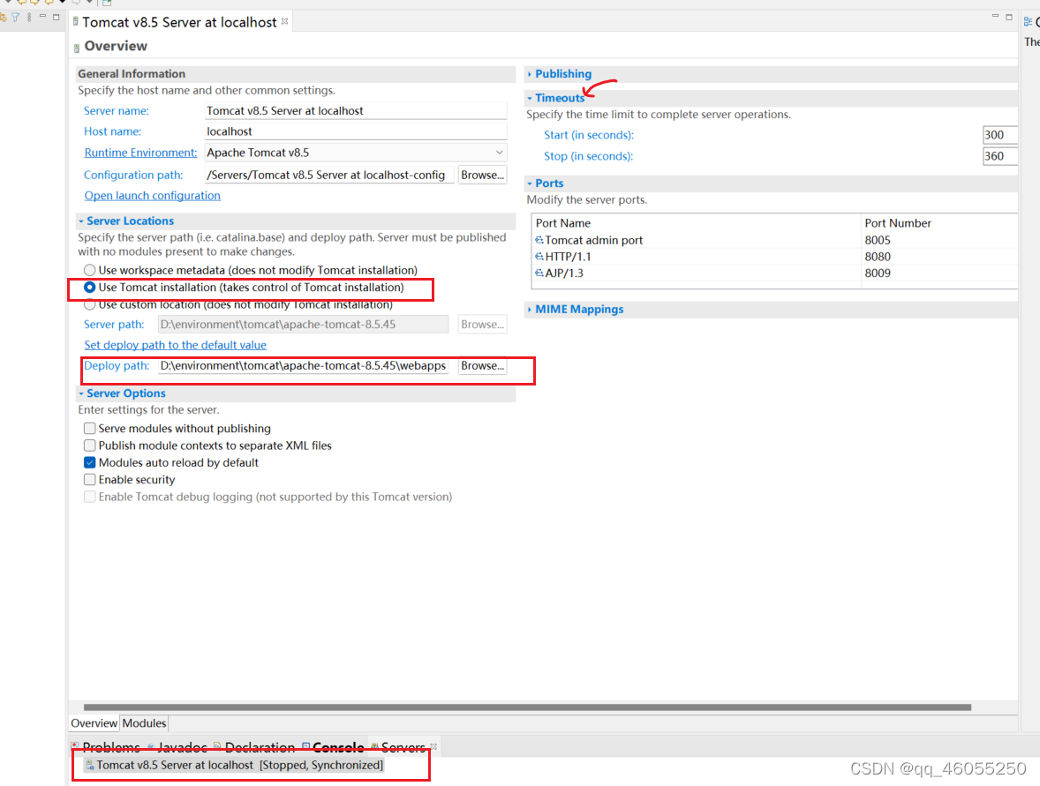Check Publish module contexts to separate XML files
This screenshot has width=1040, height=786.
pyautogui.click(x=89, y=445)
